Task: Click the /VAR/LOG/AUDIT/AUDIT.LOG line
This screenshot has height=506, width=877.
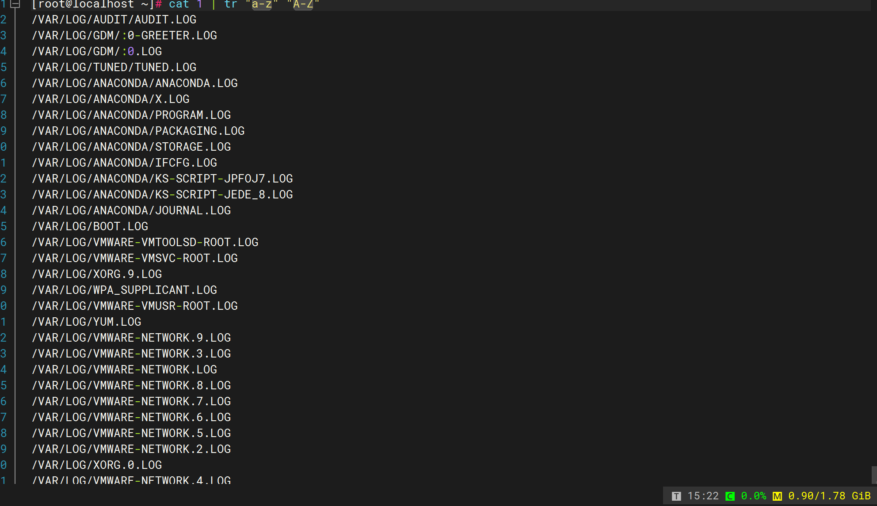Action: tap(114, 19)
